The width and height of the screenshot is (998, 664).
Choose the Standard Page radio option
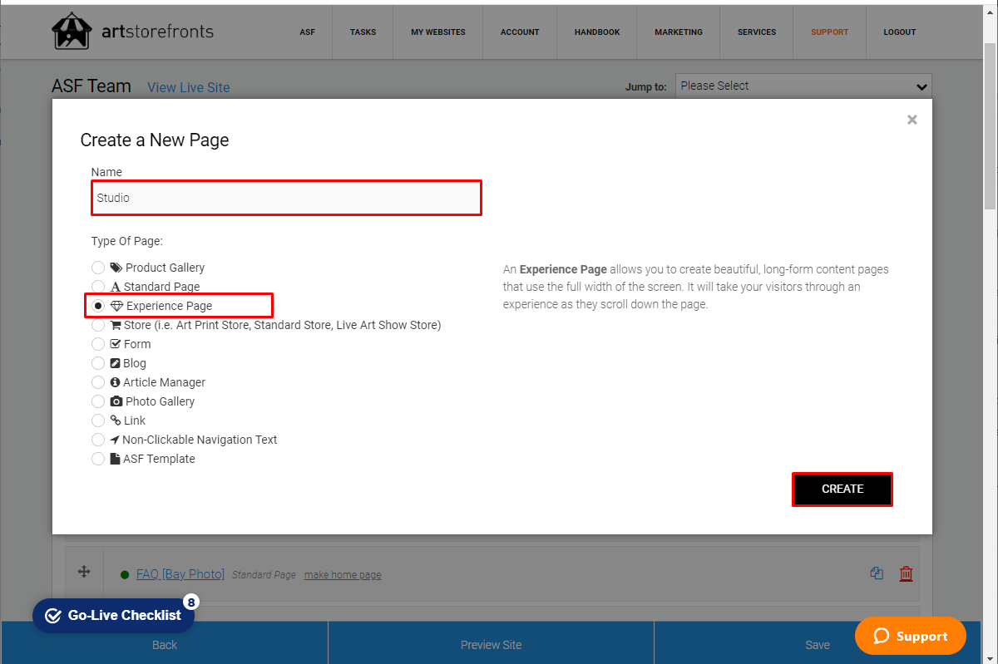(x=98, y=287)
